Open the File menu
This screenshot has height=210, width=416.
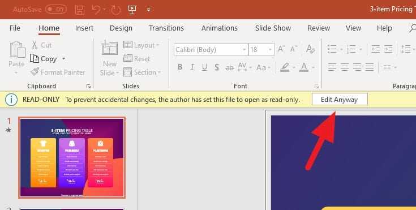15,28
